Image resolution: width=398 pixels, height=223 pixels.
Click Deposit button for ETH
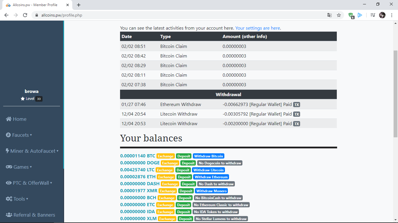(184, 177)
